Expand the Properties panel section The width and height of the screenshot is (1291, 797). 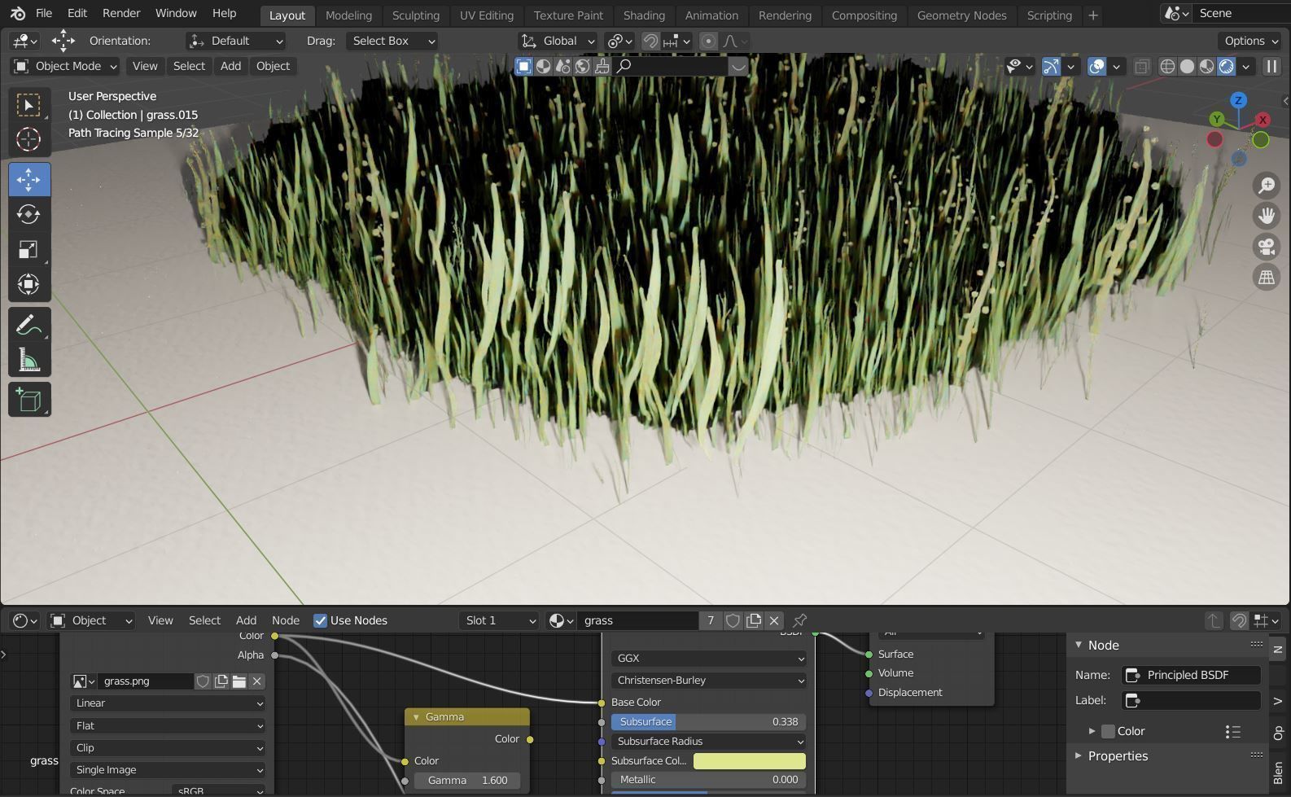1118,755
